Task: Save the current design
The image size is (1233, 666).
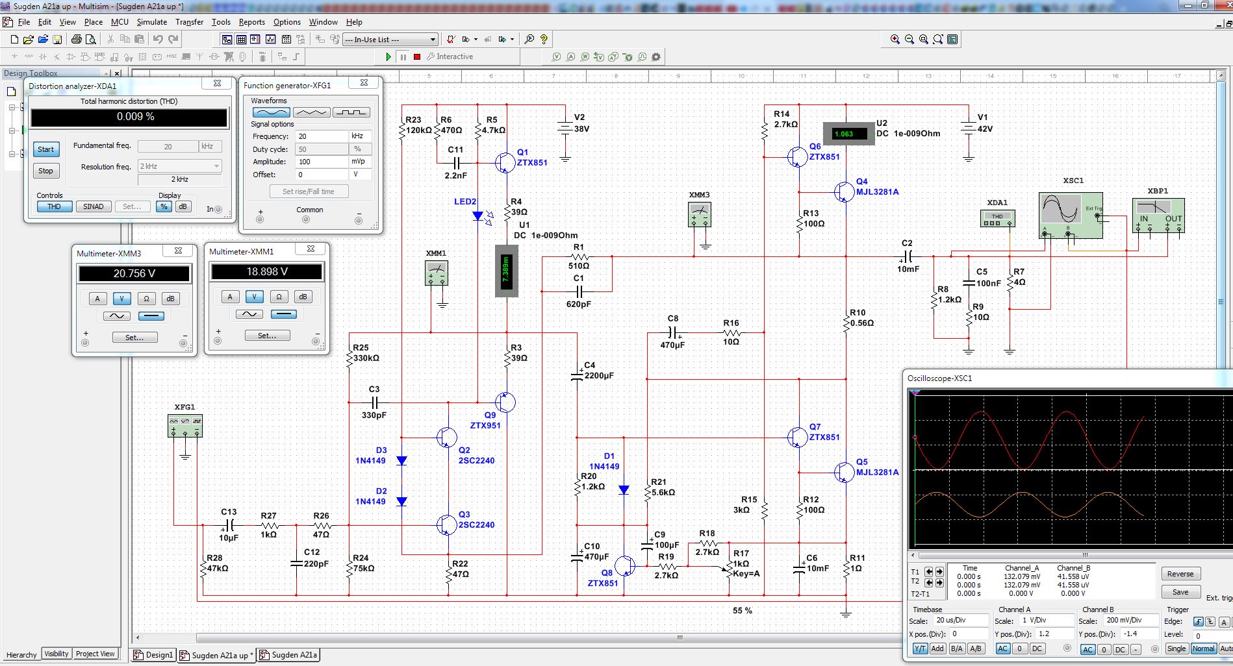Action: [57, 40]
